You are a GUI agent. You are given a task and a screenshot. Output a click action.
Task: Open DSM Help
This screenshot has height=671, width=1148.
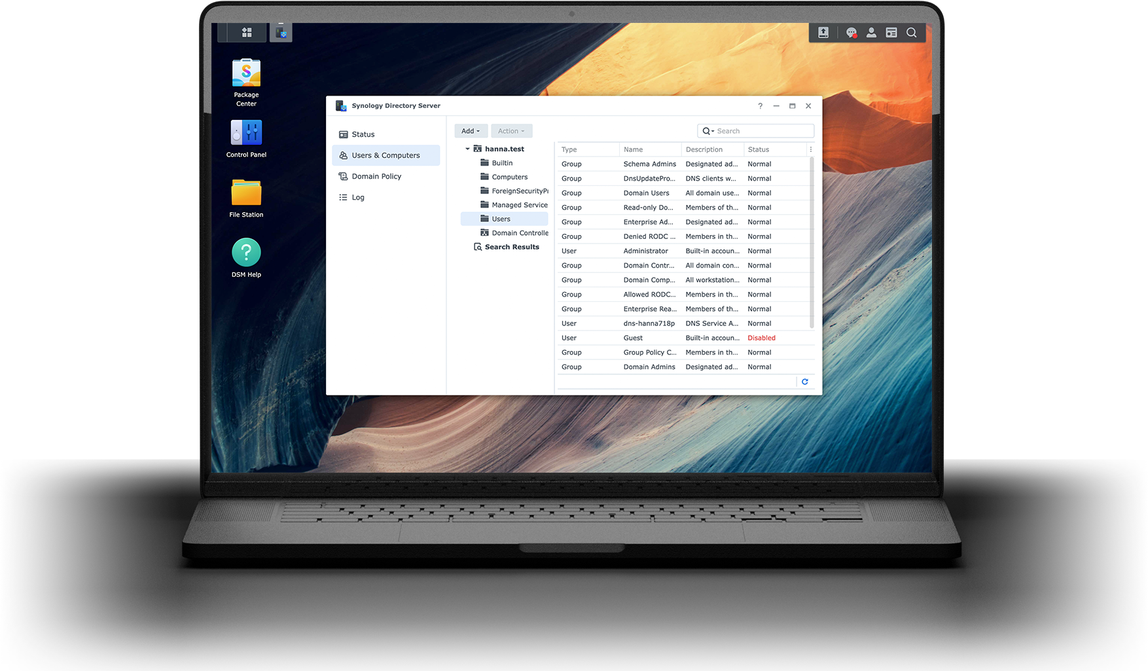245,252
